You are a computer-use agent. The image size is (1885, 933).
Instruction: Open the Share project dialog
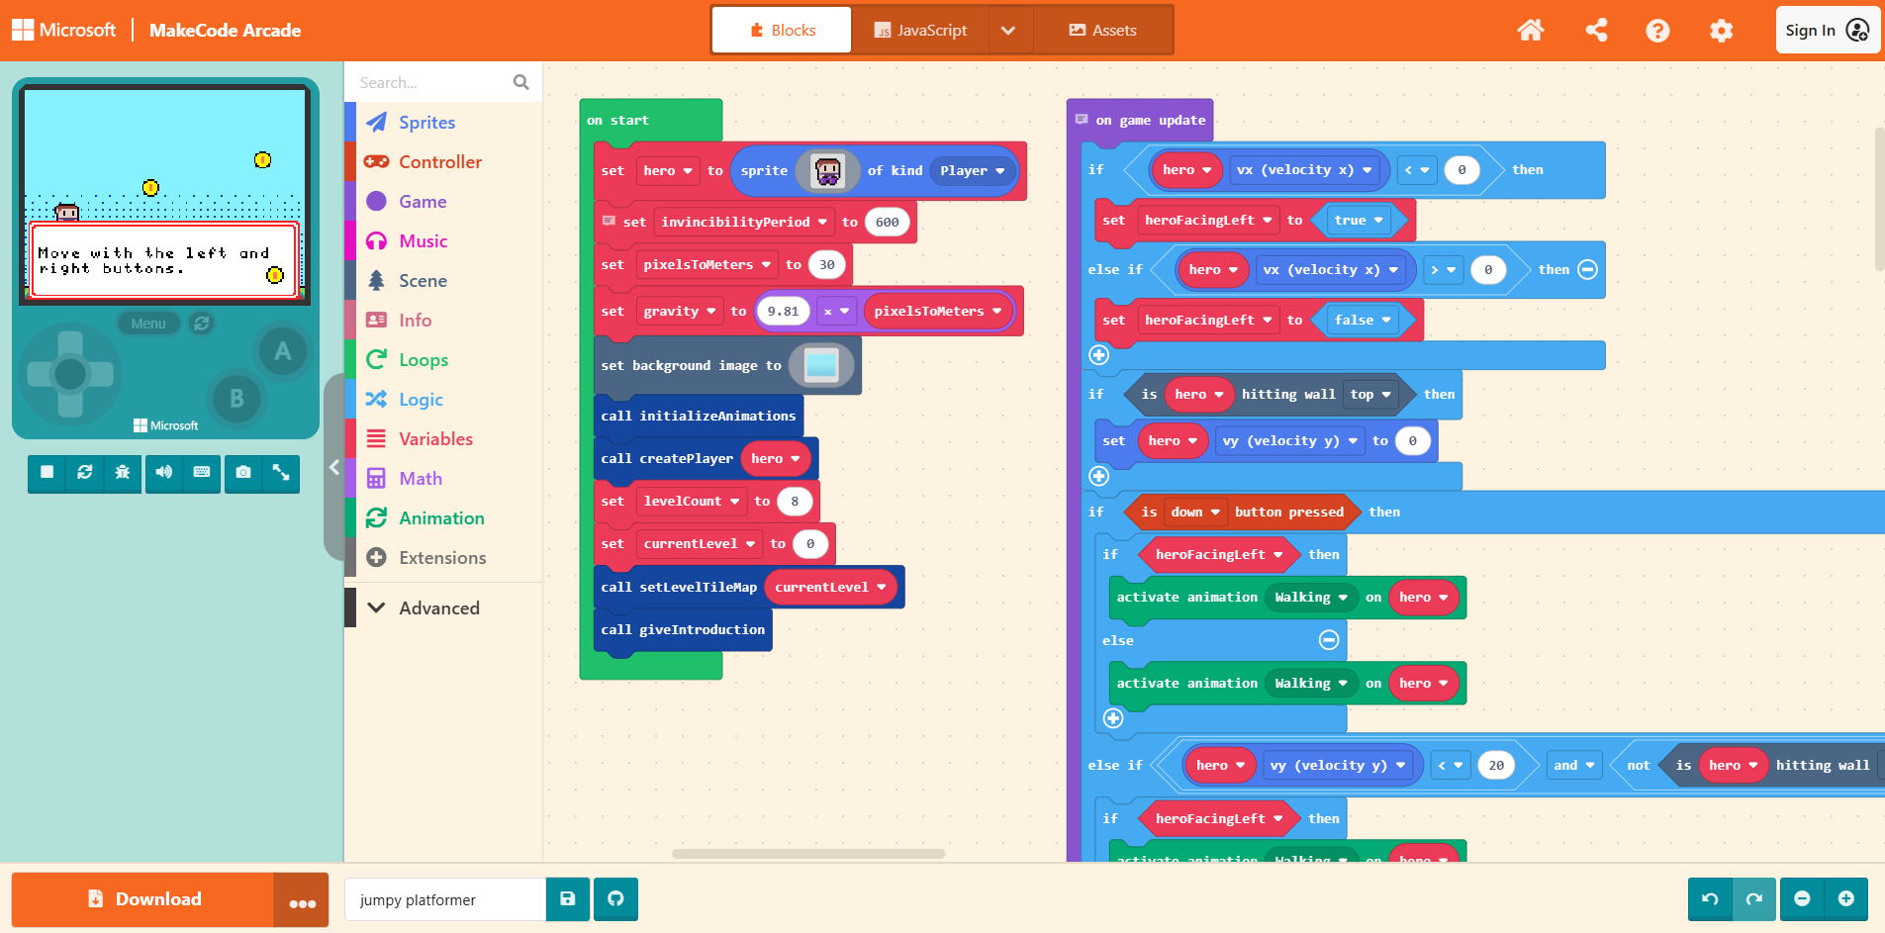[x=1596, y=31]
